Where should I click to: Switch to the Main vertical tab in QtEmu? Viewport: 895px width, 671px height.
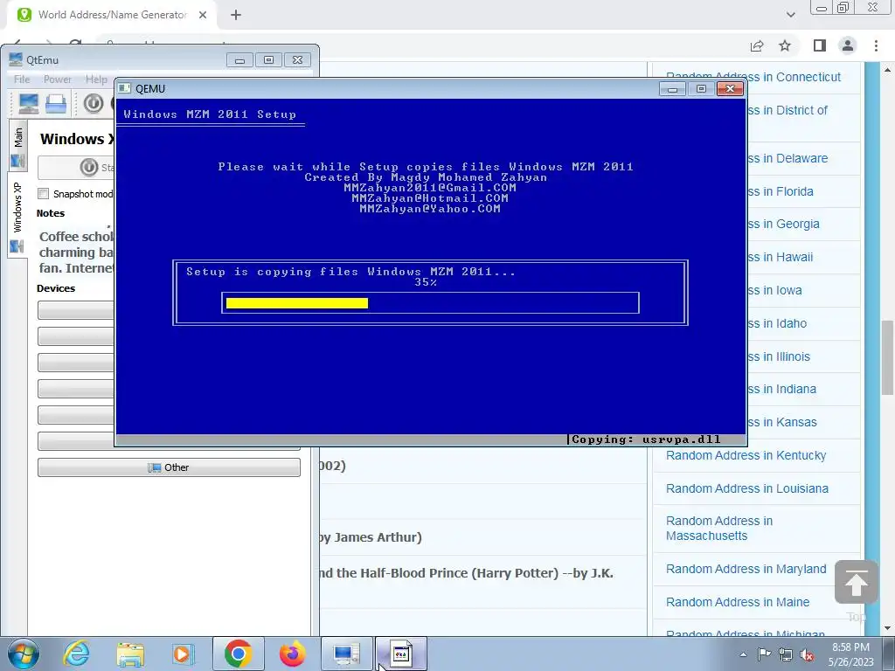point(18,146)
